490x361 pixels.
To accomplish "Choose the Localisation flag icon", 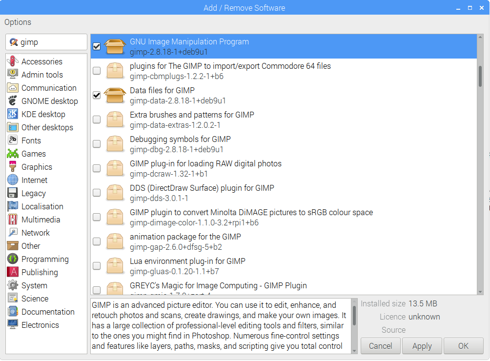I will click(13, 206).
